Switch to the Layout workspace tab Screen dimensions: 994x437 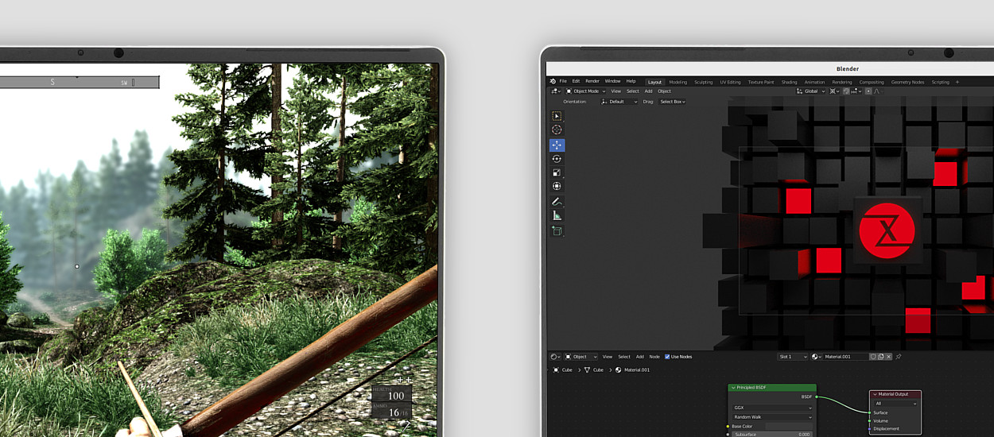coord(654,82)
